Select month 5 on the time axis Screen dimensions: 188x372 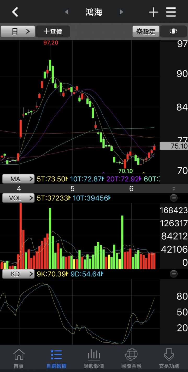(72, 188)
